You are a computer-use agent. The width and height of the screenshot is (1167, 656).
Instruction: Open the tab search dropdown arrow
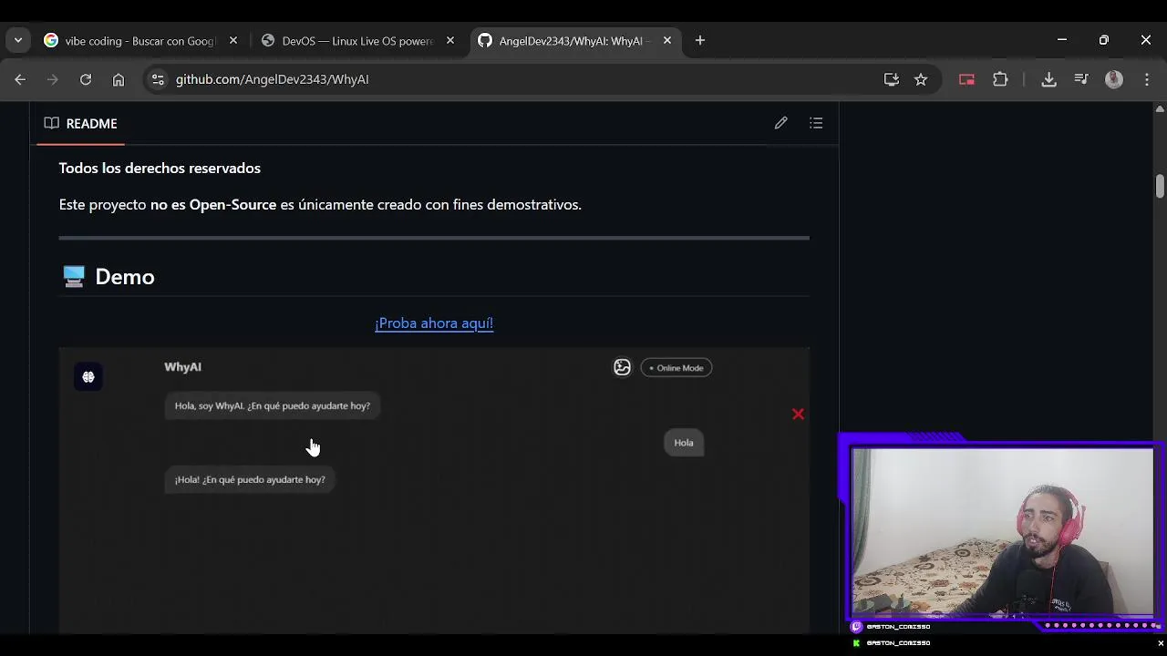pyautogui.click(x=18, y=40)
